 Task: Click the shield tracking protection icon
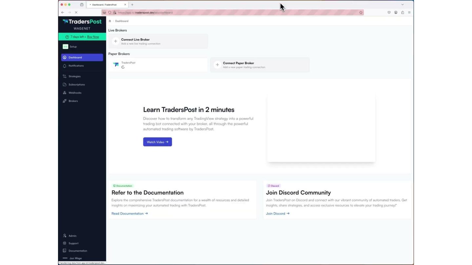coord(110,12)
